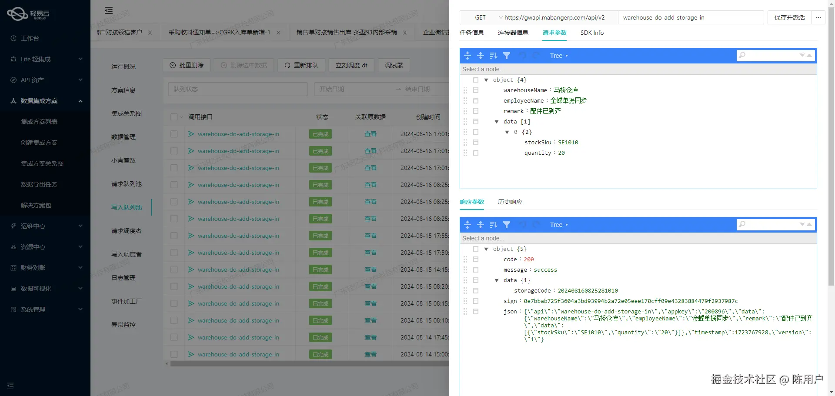Check the row created 2024-08-14 17:45
The image size is (835, 396).
(174, 337)
